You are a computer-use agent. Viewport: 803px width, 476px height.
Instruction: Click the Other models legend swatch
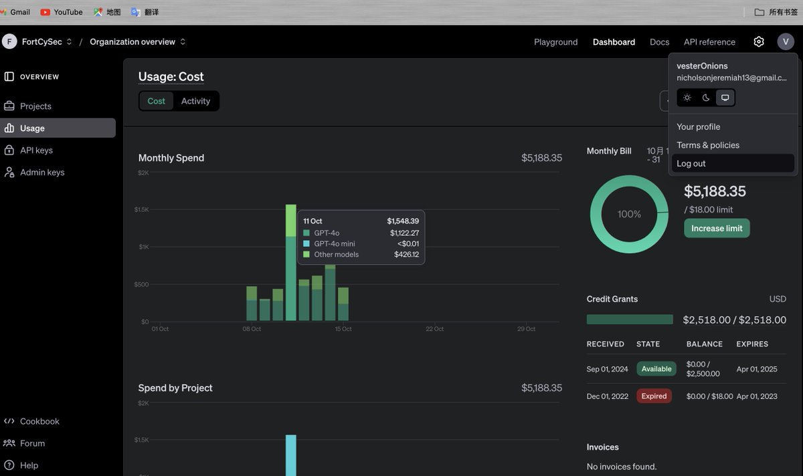click(x=306, y=255)
